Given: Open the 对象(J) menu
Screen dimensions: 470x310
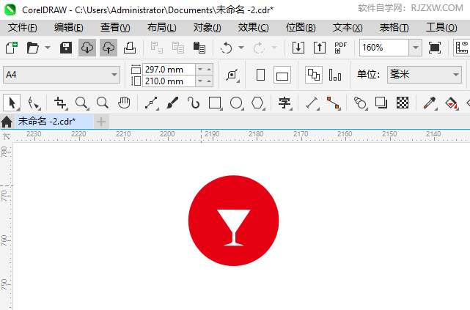Looking at the screenshot, I should (x=207, y=28).
